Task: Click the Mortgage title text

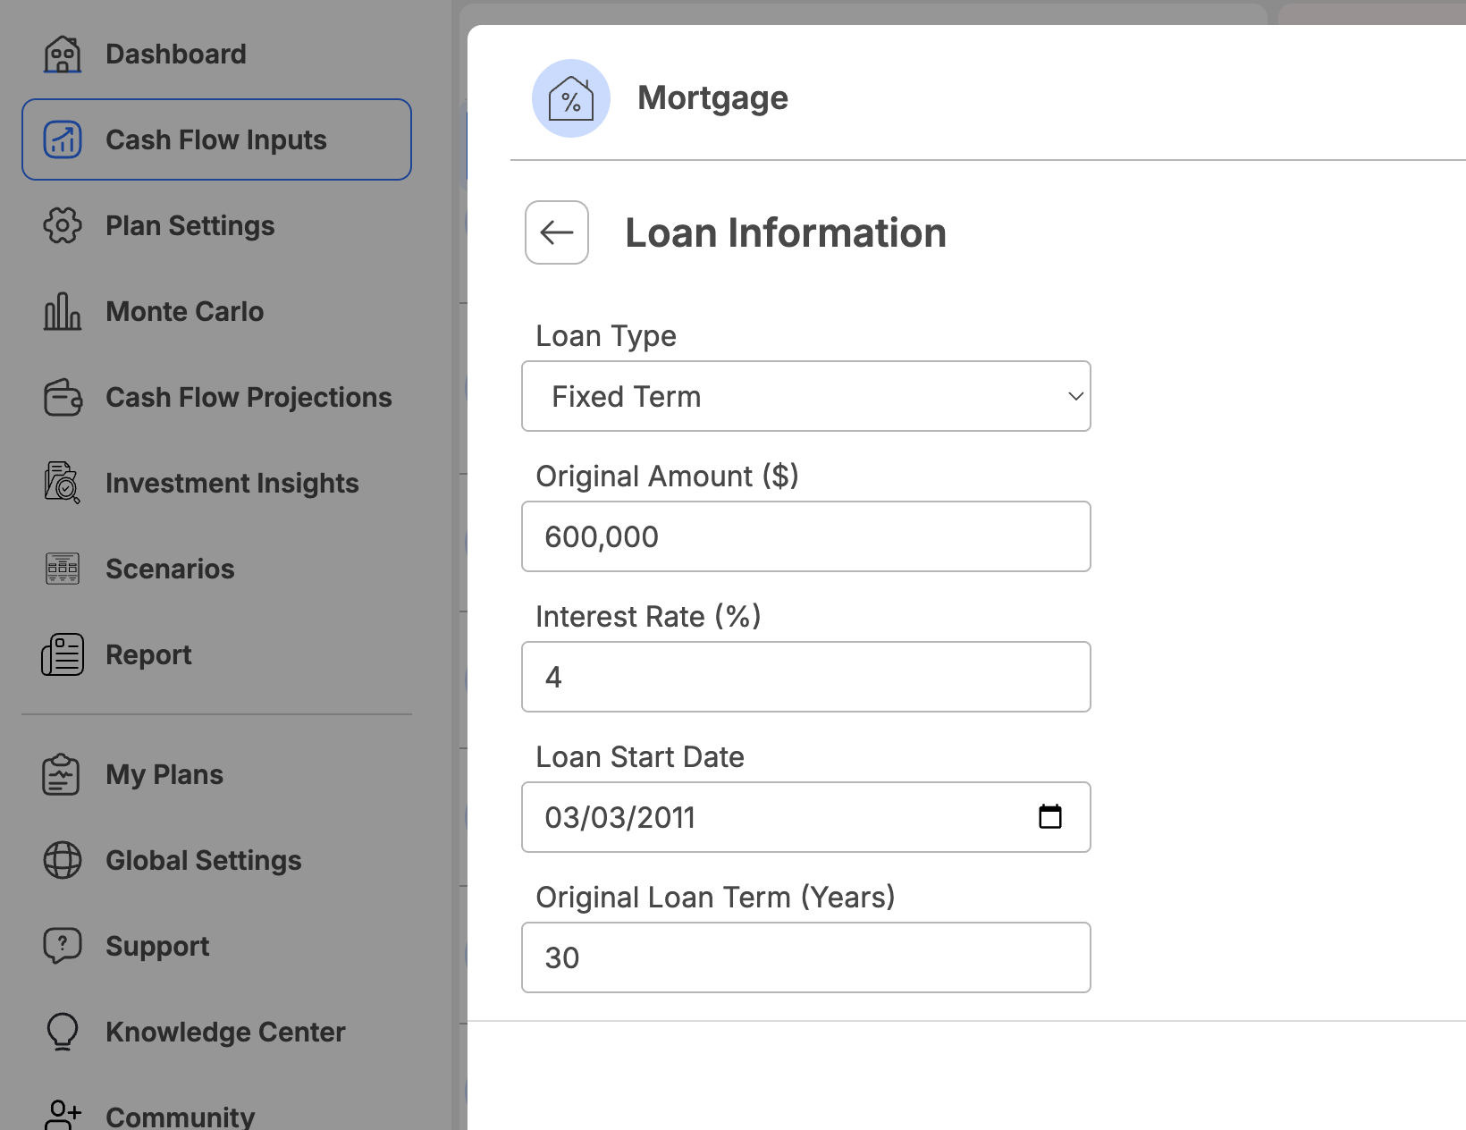Action: (x=713, y=98)
